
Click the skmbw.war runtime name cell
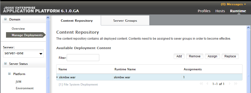[x=147, y=77]
